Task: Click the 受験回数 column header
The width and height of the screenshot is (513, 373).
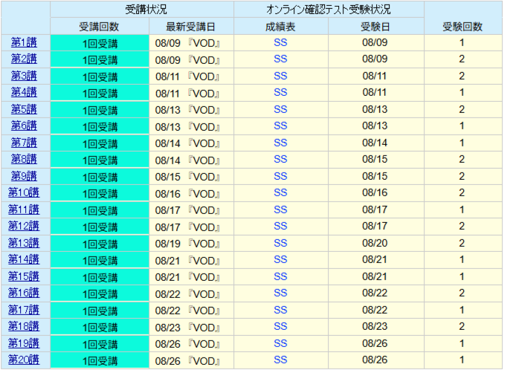Action: click(462, 26)
